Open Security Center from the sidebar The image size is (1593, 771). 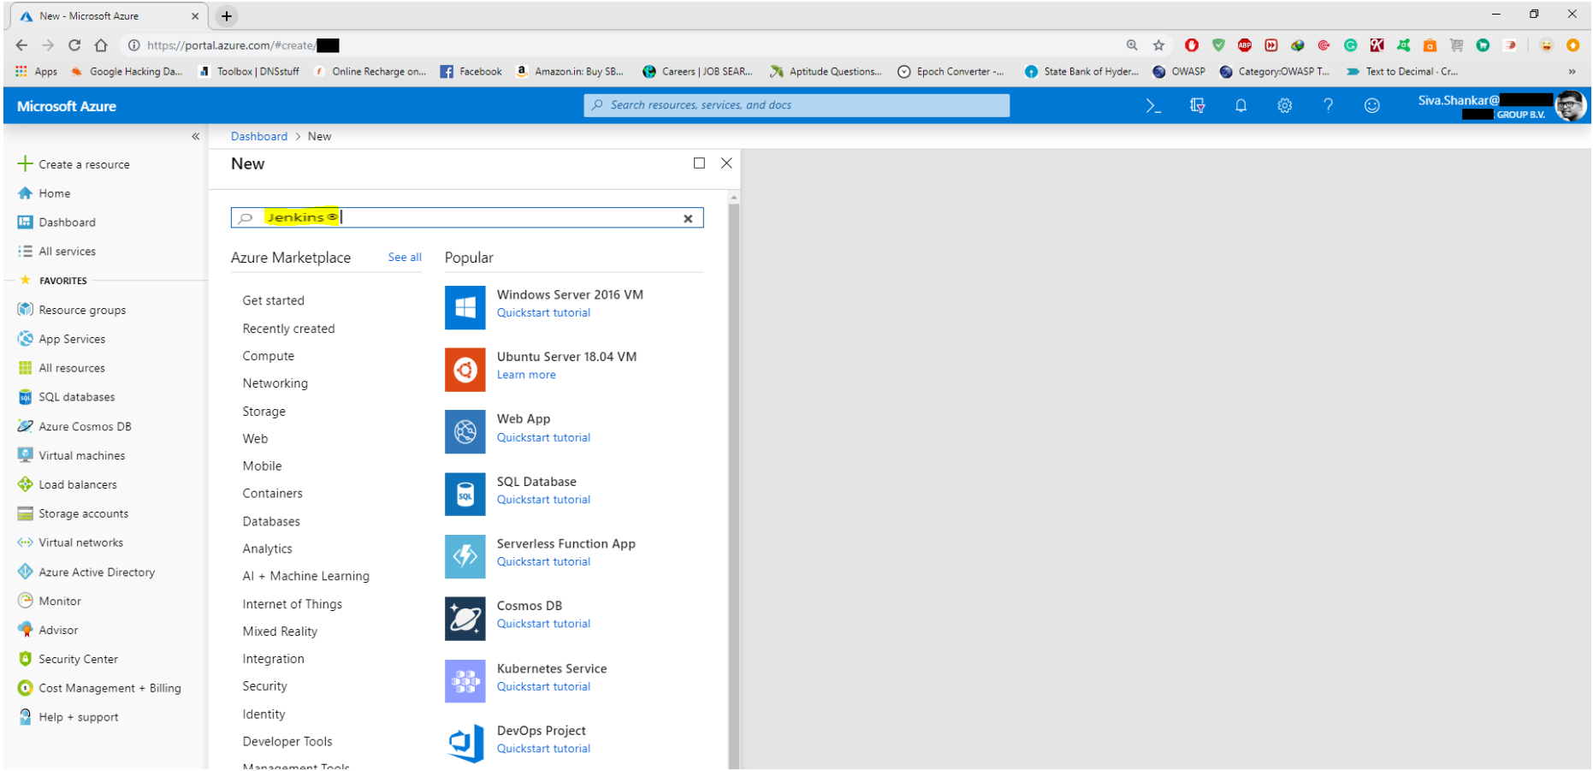pyautogui.click(x=79, y=658)
